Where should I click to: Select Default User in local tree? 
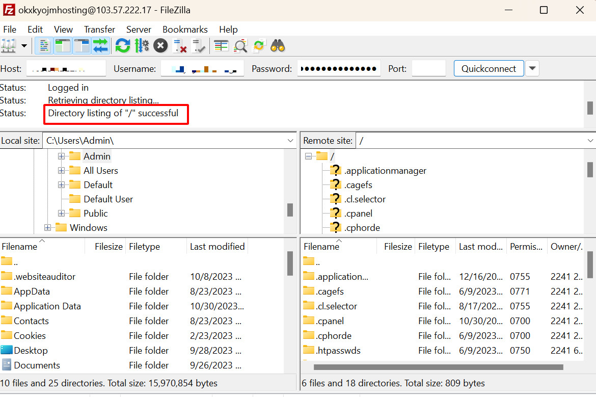tap(108, 199)
